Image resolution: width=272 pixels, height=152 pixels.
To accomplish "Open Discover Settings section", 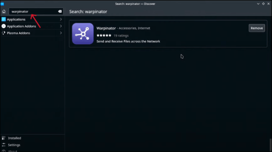I will coord(32,145).
